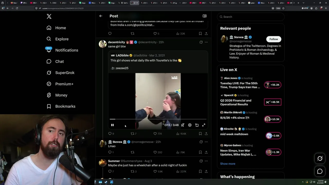View the 227K views stat on Summer's post
This screenshot has height=185, width=329.
[181, 171]
